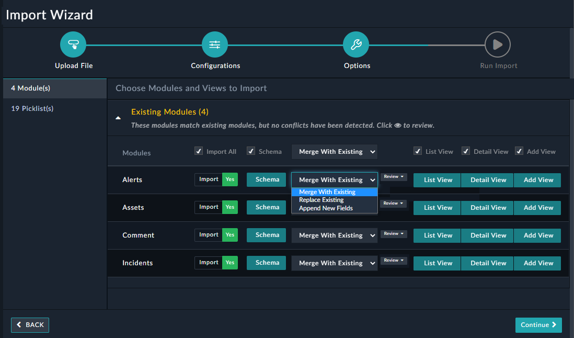The width and height of the screenshot is (574, 338).
Task: Click the Continue button
Action: point(538,325)
